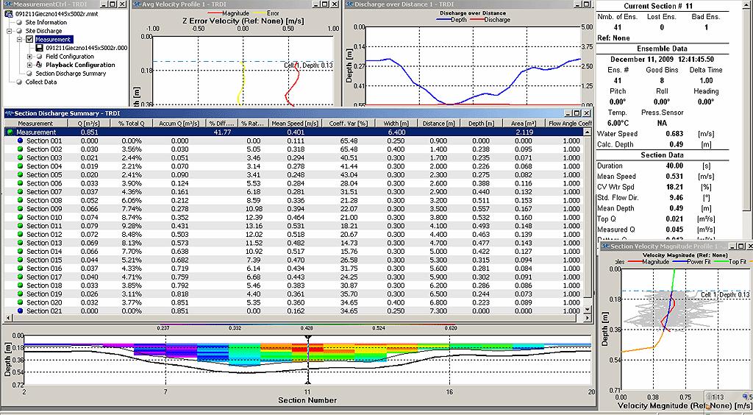Click the green dot beside Section 020
Viewport: 753px width, 415px height.
pos(20,302)
